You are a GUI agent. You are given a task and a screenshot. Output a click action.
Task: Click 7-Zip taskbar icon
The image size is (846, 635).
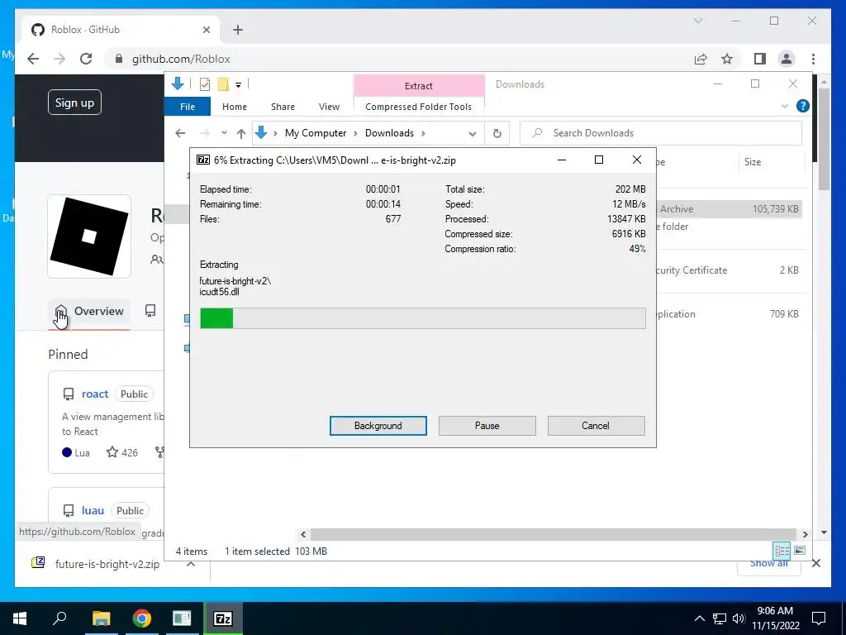[x=223, y=618]
